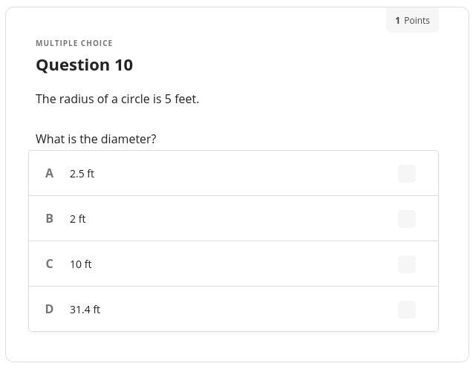Image resolution: width=473 pixels, height=369 pixels.
Task: Choose the "2 ft" answer text
Action: tap(78, 219)
